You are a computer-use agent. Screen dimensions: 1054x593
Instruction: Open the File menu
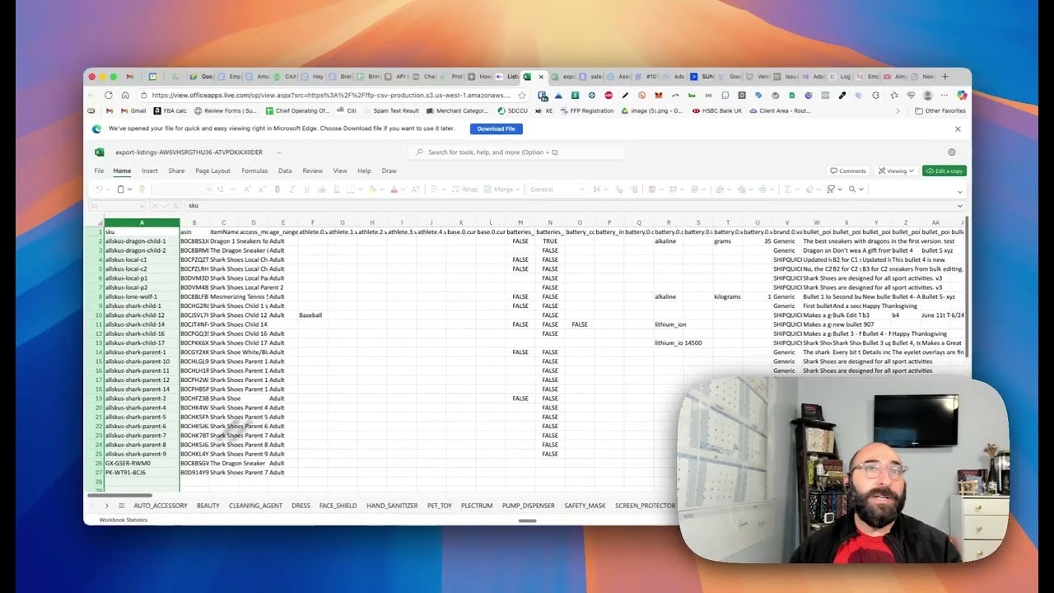tap(99, 171)
